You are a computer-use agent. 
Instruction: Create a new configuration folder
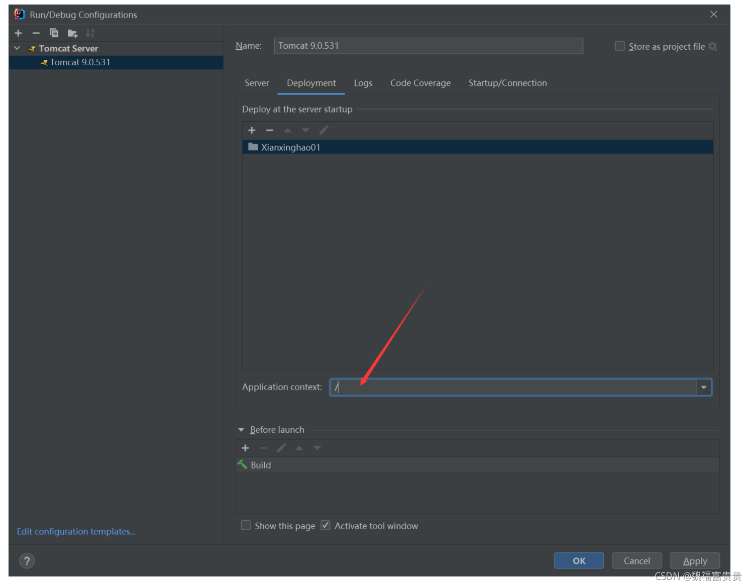click(72, 34)
